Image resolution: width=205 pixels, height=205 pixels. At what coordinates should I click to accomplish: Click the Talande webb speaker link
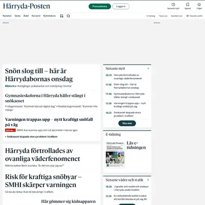click(194, 16)
